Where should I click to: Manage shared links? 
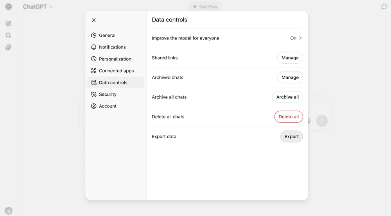pos(290,58)
